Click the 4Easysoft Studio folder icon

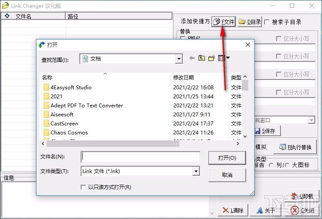(x=46, y=88)
